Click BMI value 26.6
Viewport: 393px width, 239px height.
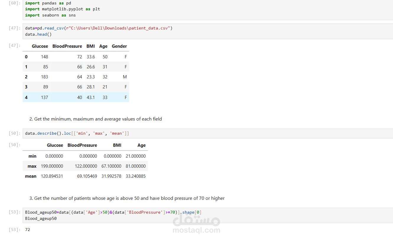click(91, 67)
